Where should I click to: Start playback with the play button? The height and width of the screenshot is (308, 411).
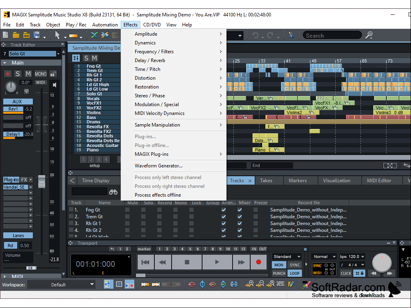[217, 262]
